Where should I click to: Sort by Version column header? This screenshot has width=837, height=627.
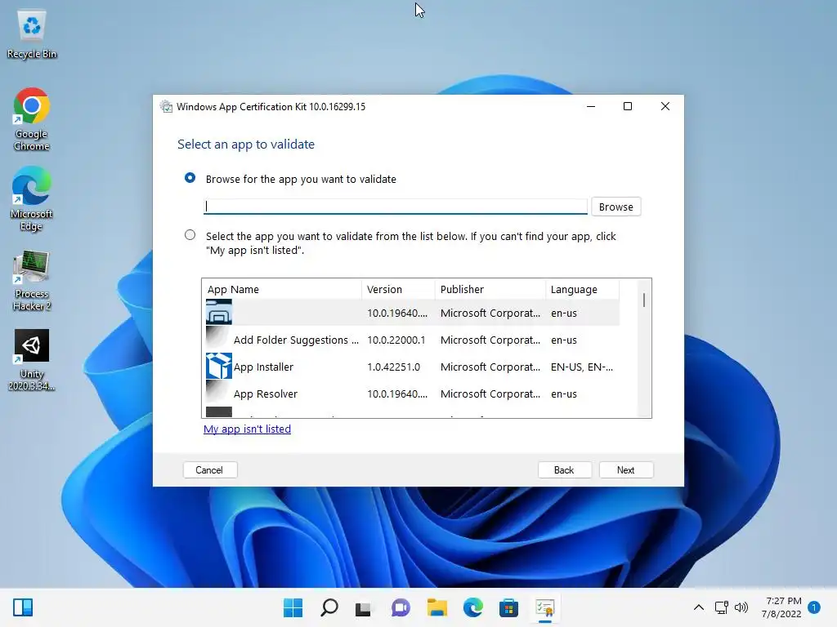pos(398,290)
